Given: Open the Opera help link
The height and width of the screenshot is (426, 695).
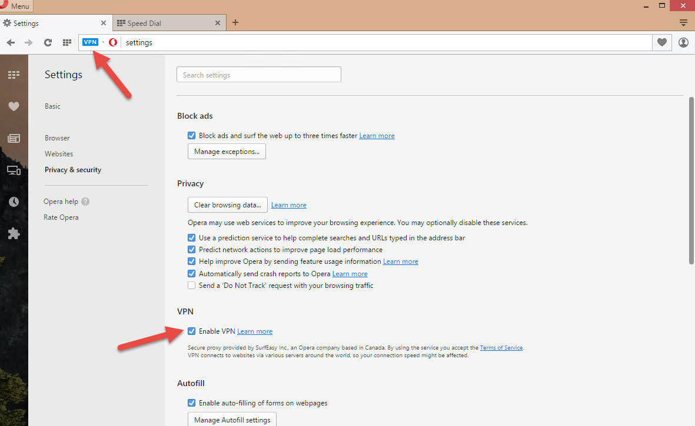Looking at the screenshot, I should click(x=61, y=202).
